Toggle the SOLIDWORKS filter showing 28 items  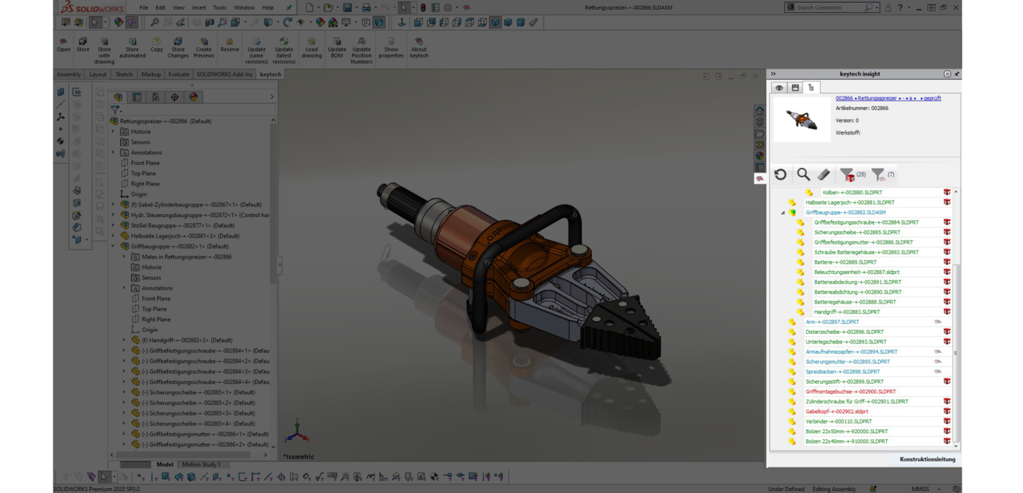pos(847,175)
